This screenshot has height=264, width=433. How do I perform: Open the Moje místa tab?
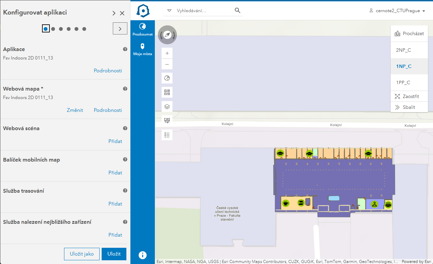[x=143, y=49]
